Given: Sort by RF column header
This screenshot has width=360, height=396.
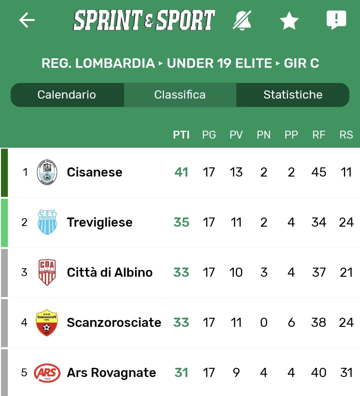Looking at the screenshot, I should click(319, 135).
